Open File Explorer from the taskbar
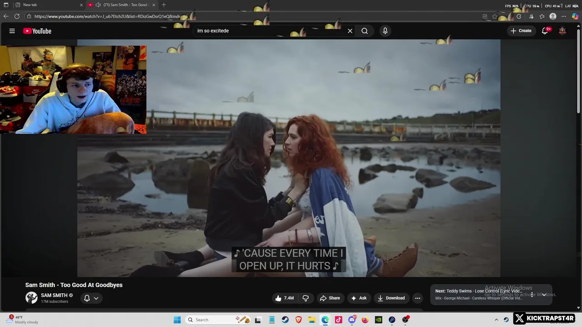The image size is (582, 327). tap(311, 320)
